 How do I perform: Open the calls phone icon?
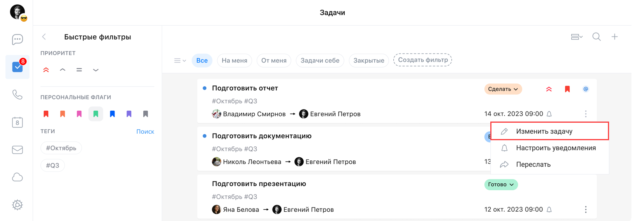pyautogui.click(x=17, y=94)
